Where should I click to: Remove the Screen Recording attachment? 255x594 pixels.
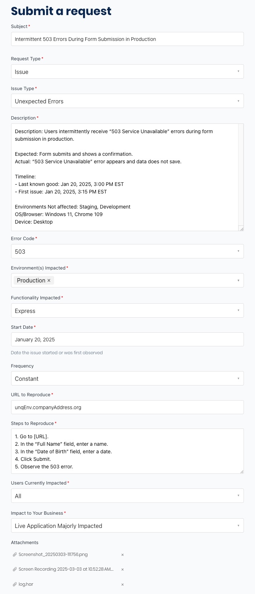point(122,569)
